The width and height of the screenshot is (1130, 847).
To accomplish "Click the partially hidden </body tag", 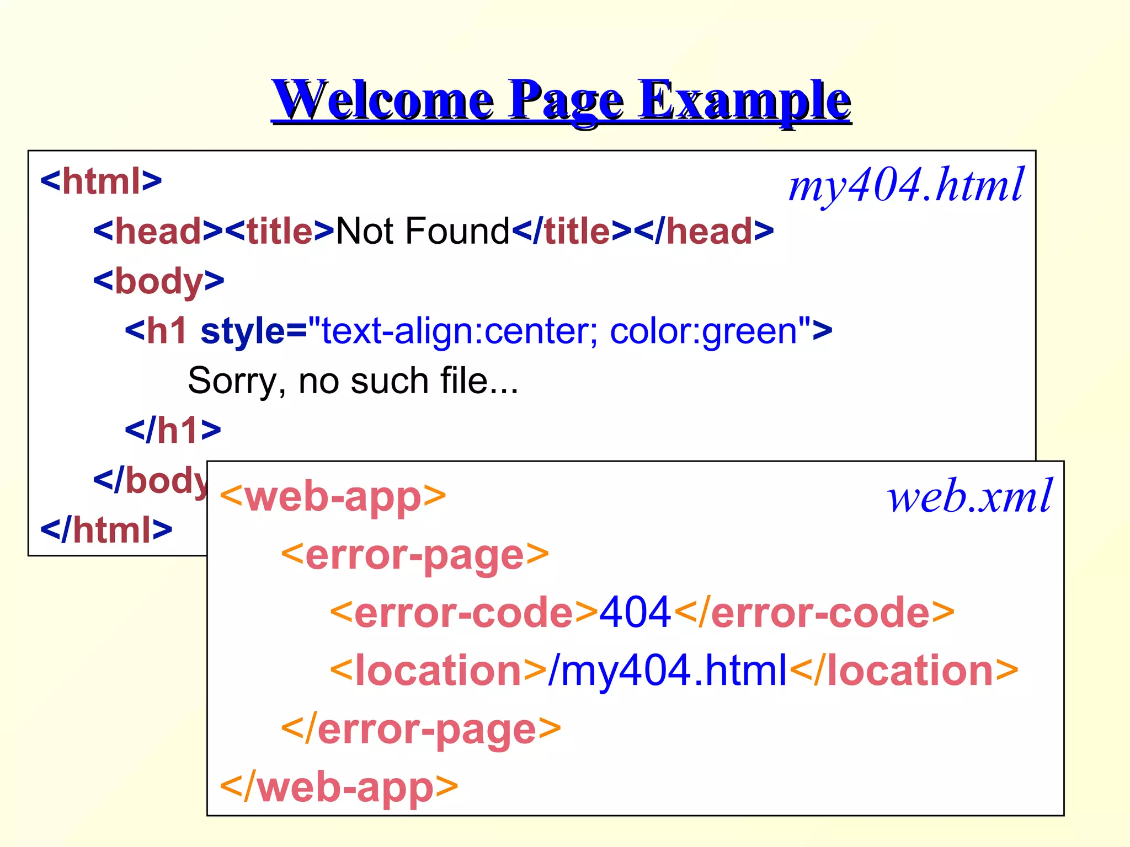I will click(x=150, y=481).
